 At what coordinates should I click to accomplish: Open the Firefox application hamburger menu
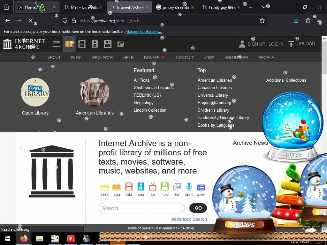point(319,20)
